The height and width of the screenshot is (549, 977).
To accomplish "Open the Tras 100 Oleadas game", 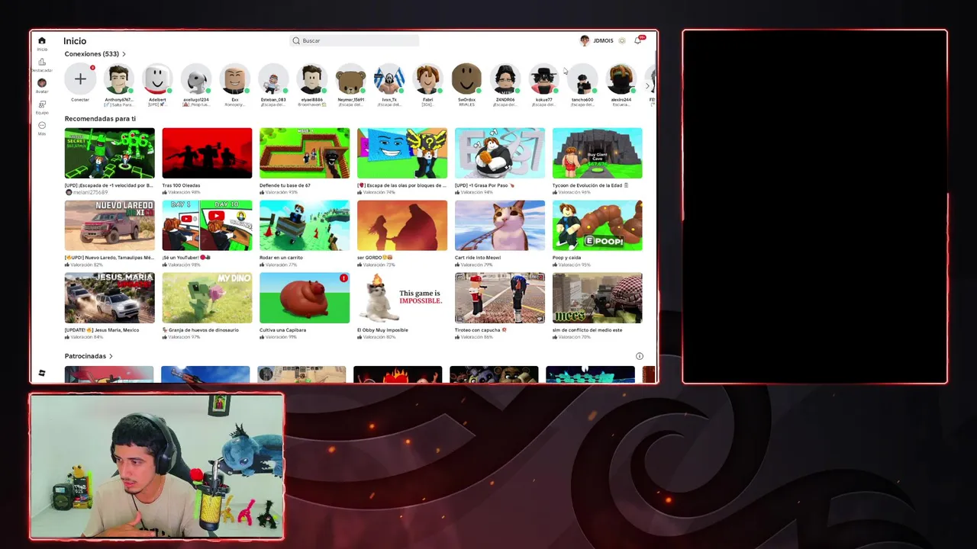I will 207,153.
